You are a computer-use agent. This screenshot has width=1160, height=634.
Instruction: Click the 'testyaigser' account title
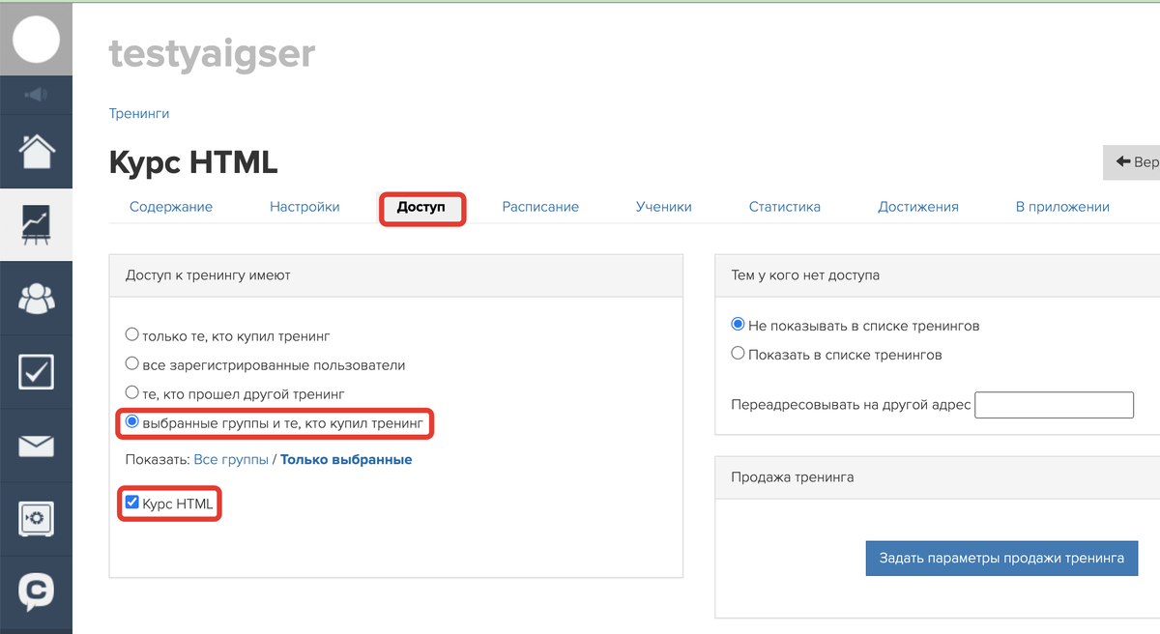pyautogui.click(x=213, y=52)
